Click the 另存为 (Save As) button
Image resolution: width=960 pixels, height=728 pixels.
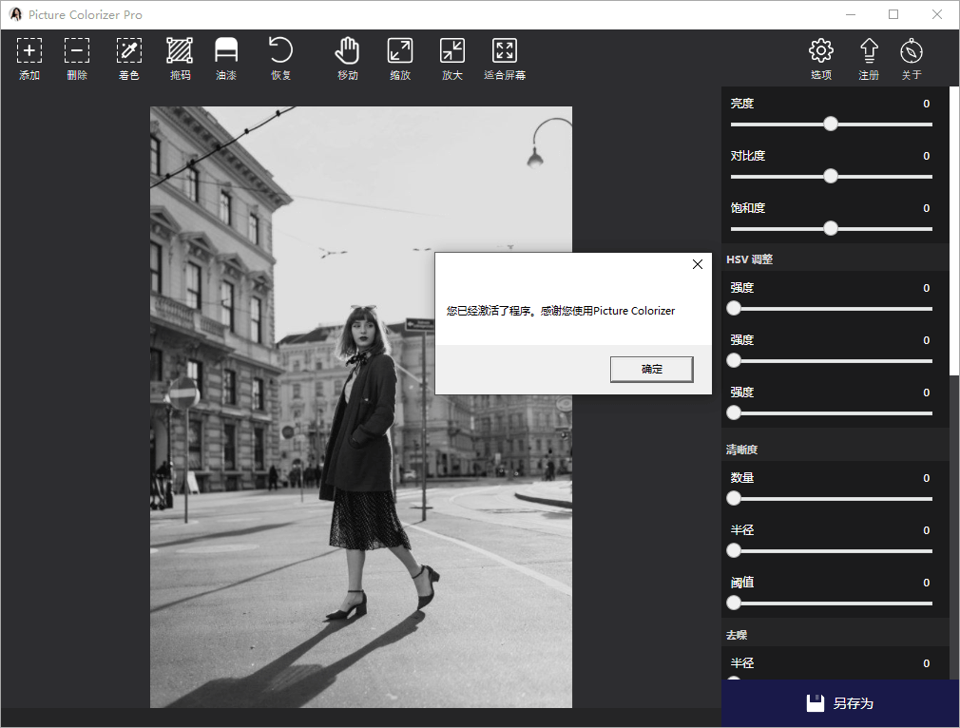point(840,703)
